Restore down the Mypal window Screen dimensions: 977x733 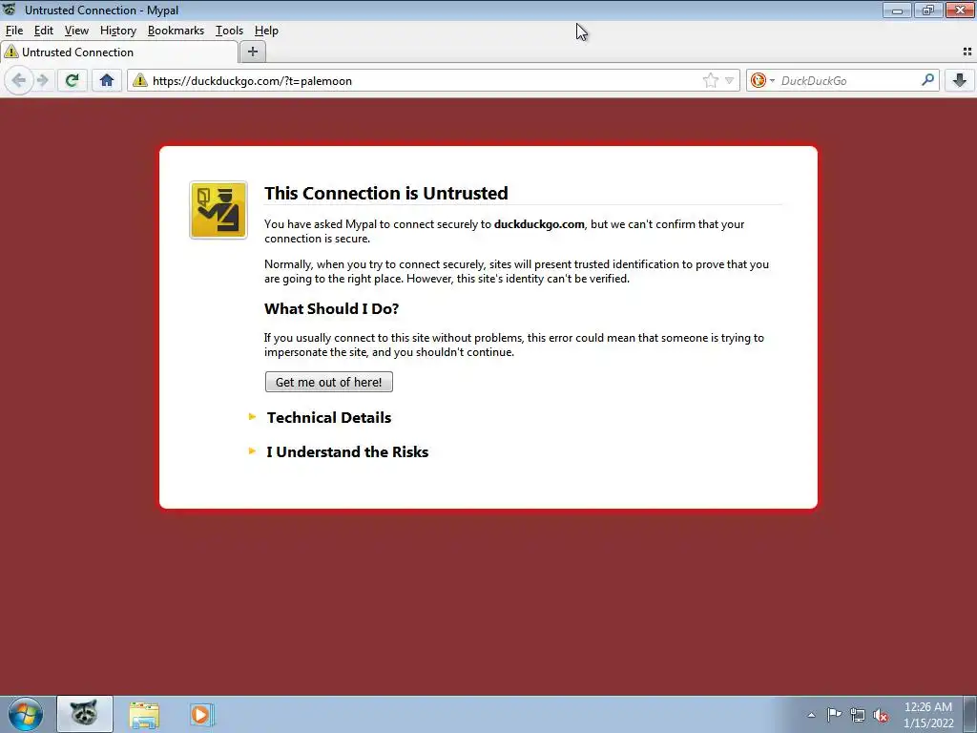point(928,10)
